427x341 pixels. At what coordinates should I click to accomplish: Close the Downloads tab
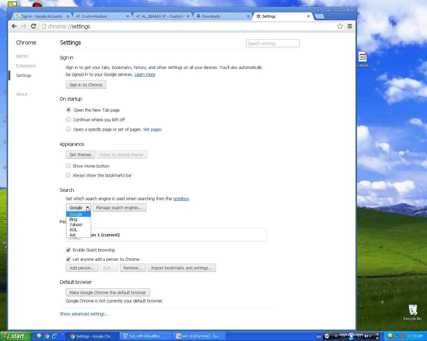pos(248,16)
